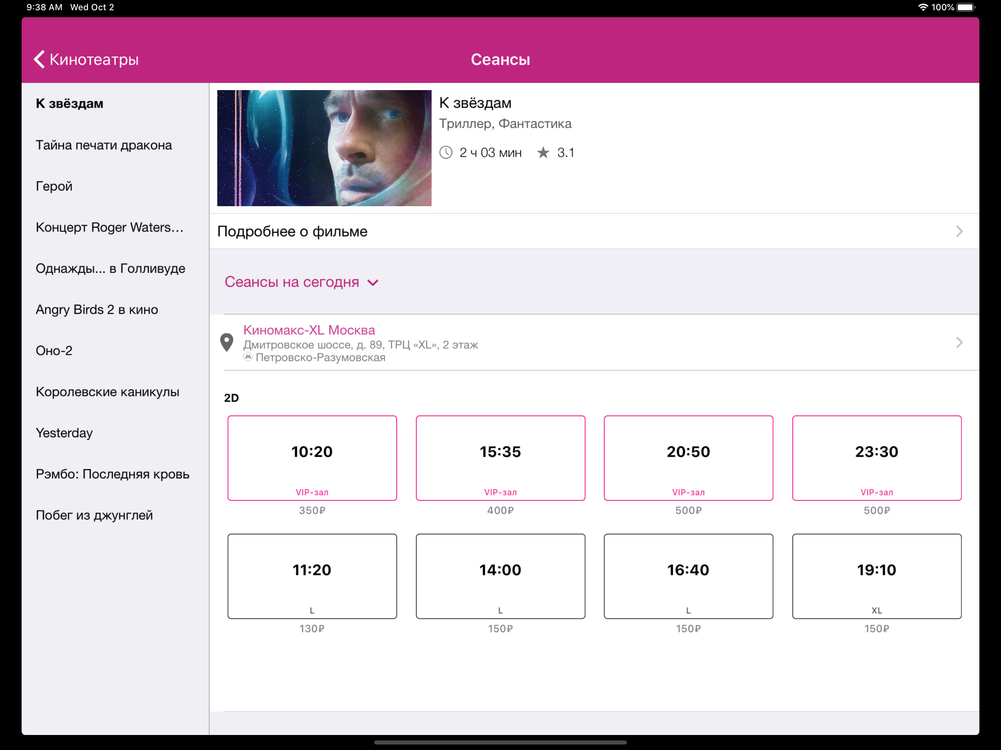Book 20:50 VIP-зал session
This screenshot has width=1001, height=750.
pyautogui.click(x=688, y=458)
